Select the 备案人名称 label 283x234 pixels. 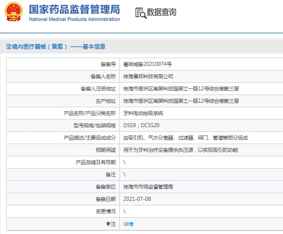103,77
